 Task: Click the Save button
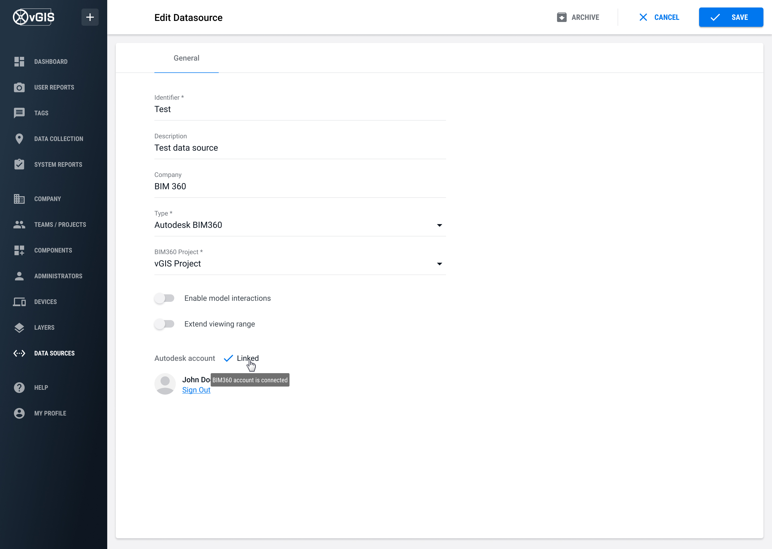731,17
